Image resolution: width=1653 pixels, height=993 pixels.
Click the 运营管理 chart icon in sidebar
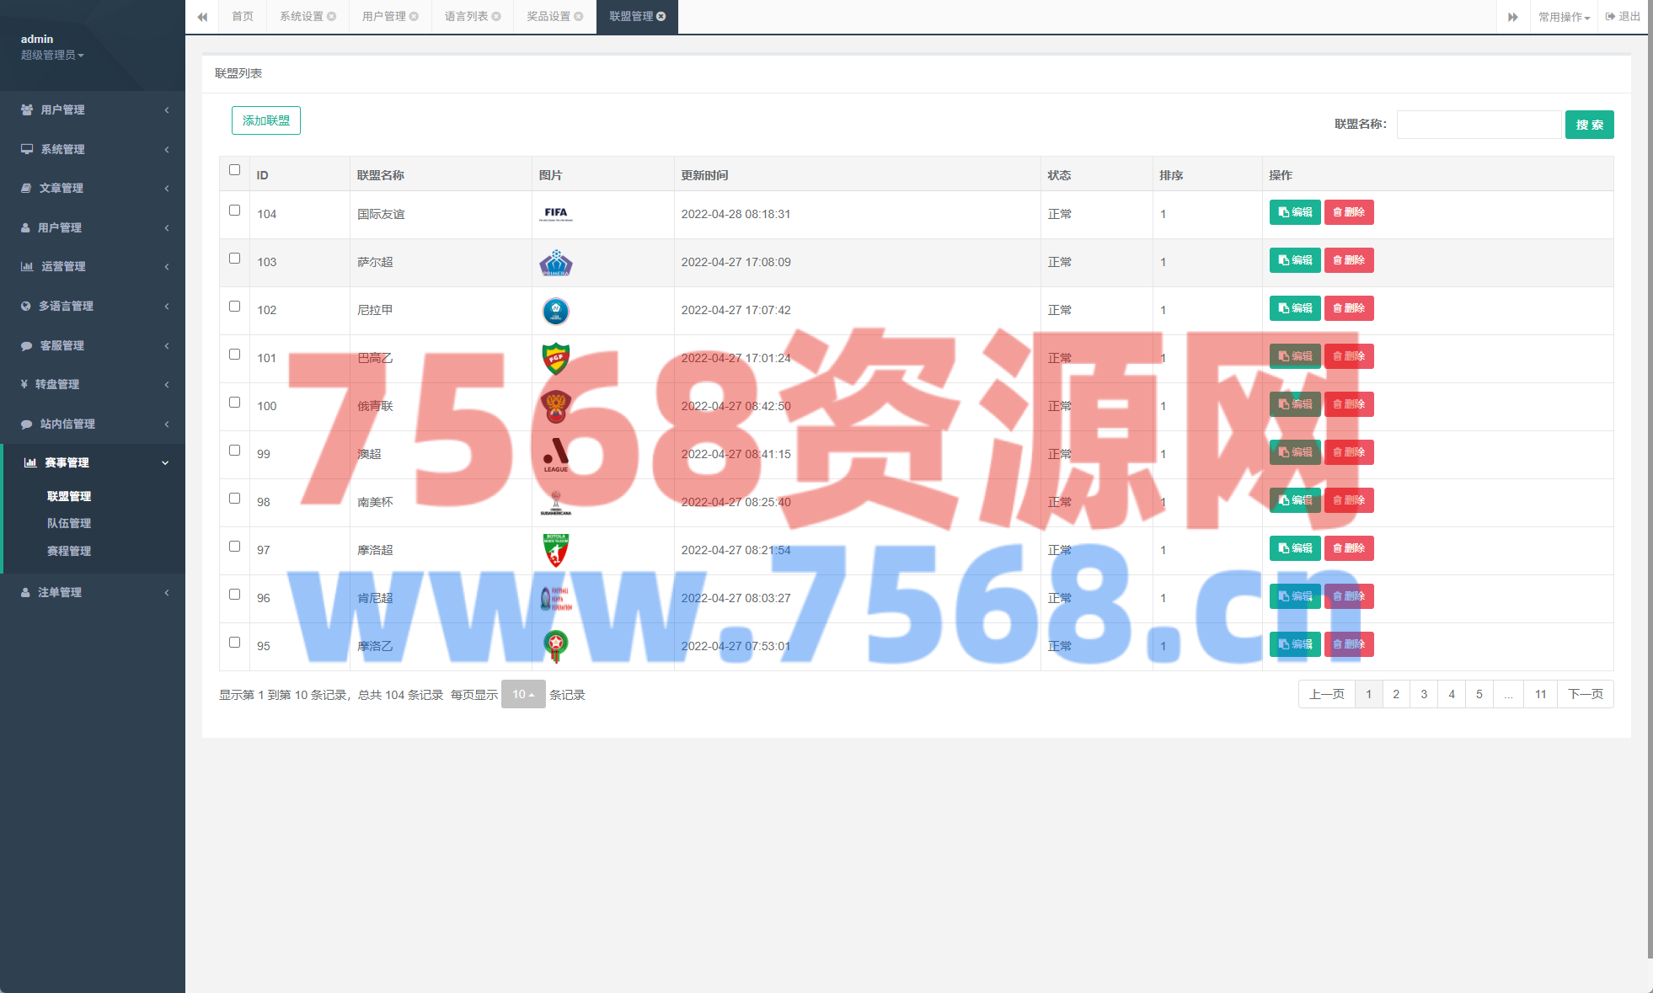[x=27, y=266]
